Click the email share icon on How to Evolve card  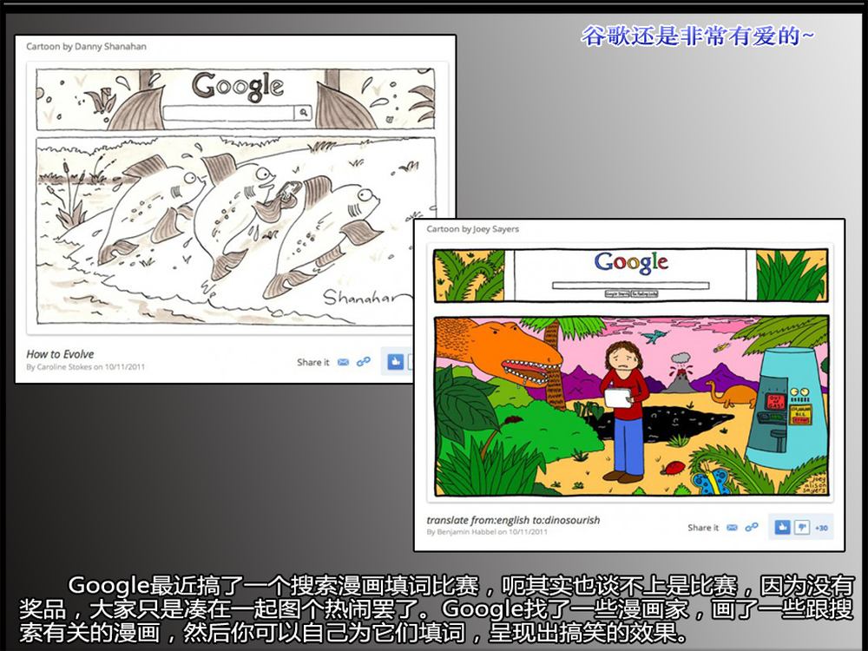pos(343,362)
